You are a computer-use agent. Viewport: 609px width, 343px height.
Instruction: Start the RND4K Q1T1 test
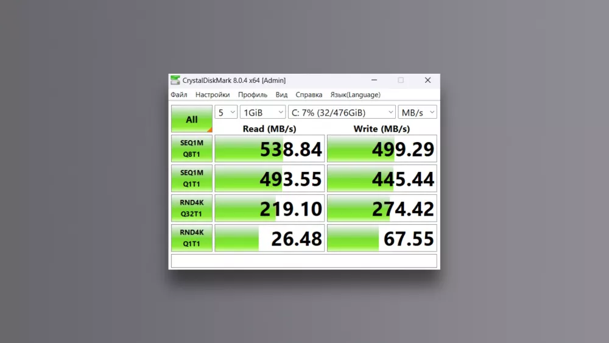coord(192,238)
